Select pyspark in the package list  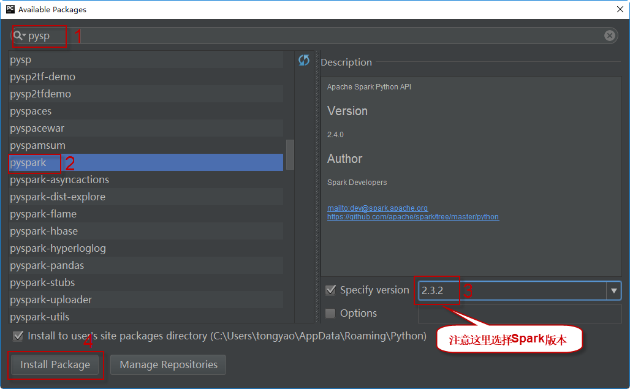click(28, 162)
